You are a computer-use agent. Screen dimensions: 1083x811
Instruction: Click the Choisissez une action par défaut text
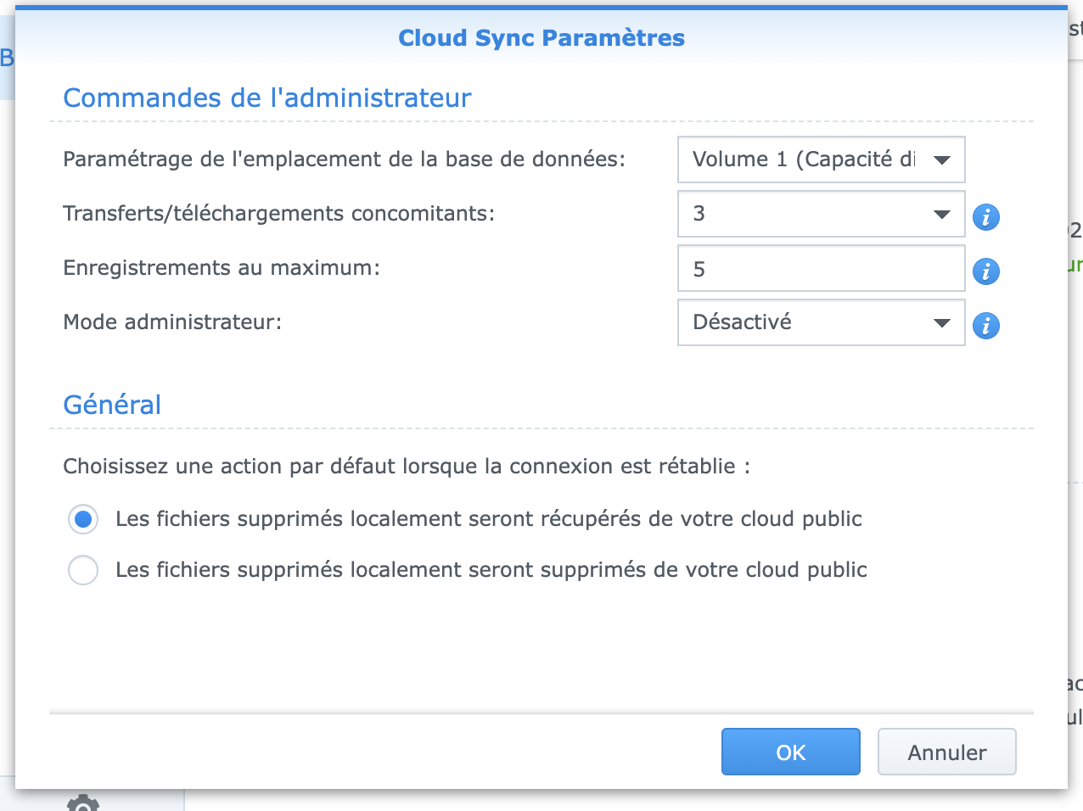407,467
